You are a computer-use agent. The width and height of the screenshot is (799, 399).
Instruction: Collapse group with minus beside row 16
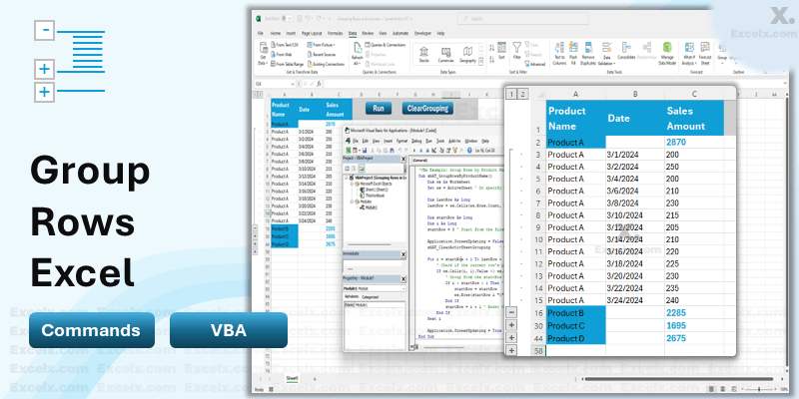click(x=511, y=312)
